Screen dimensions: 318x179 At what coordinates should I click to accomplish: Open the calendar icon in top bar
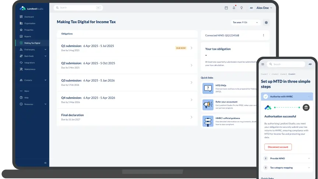[x=226, y=8]
